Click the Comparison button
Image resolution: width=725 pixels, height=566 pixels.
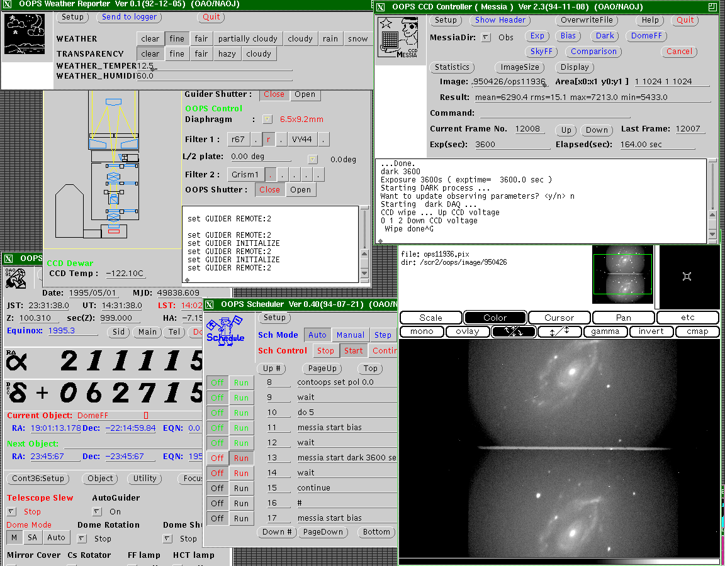coord(593,52)
